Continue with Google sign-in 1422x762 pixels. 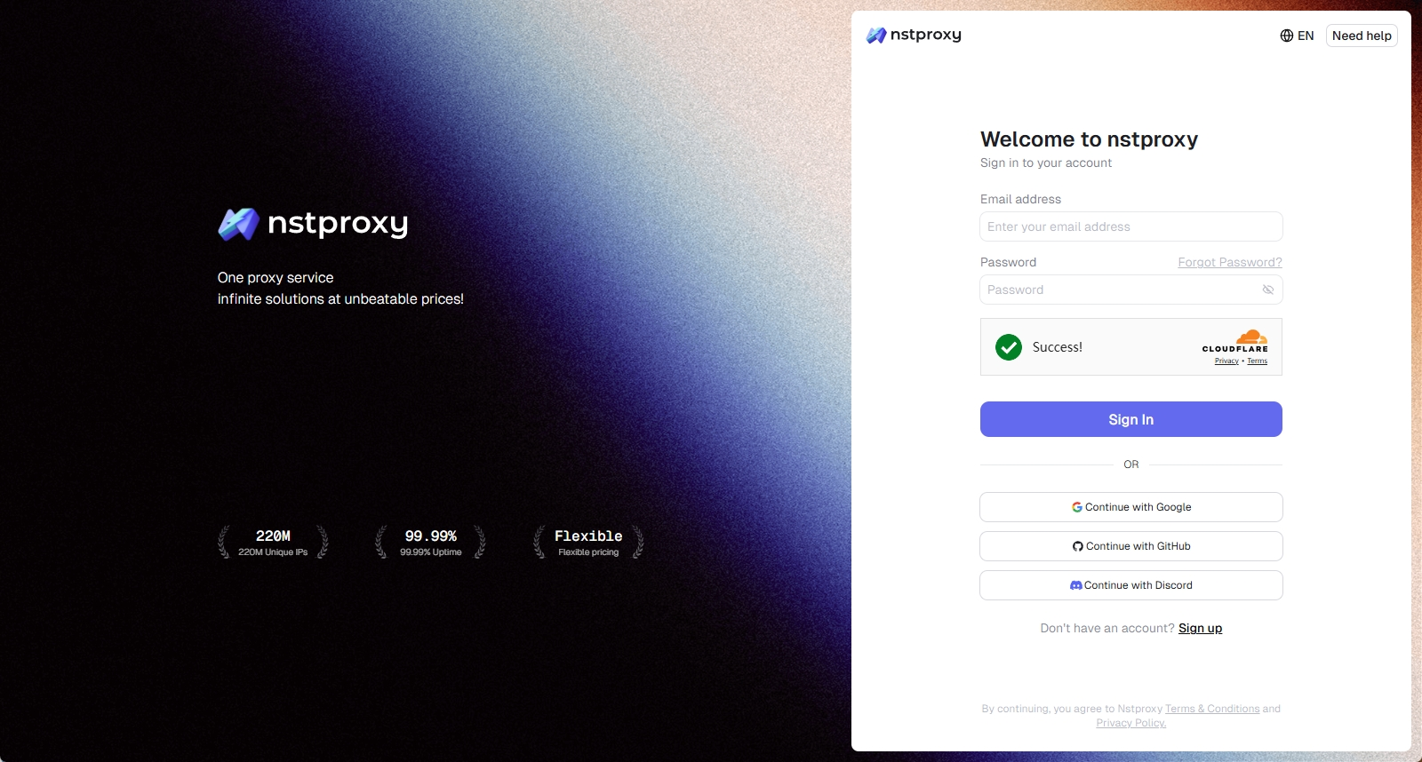click(1130, 507)
